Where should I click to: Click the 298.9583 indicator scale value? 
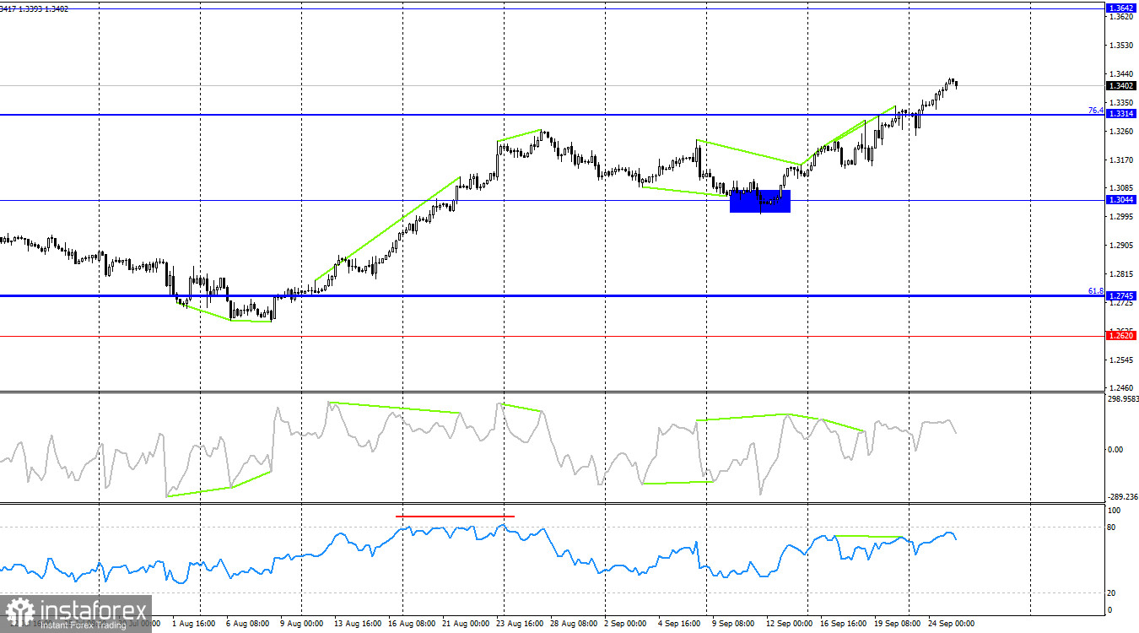click(x=1121, y=399)
